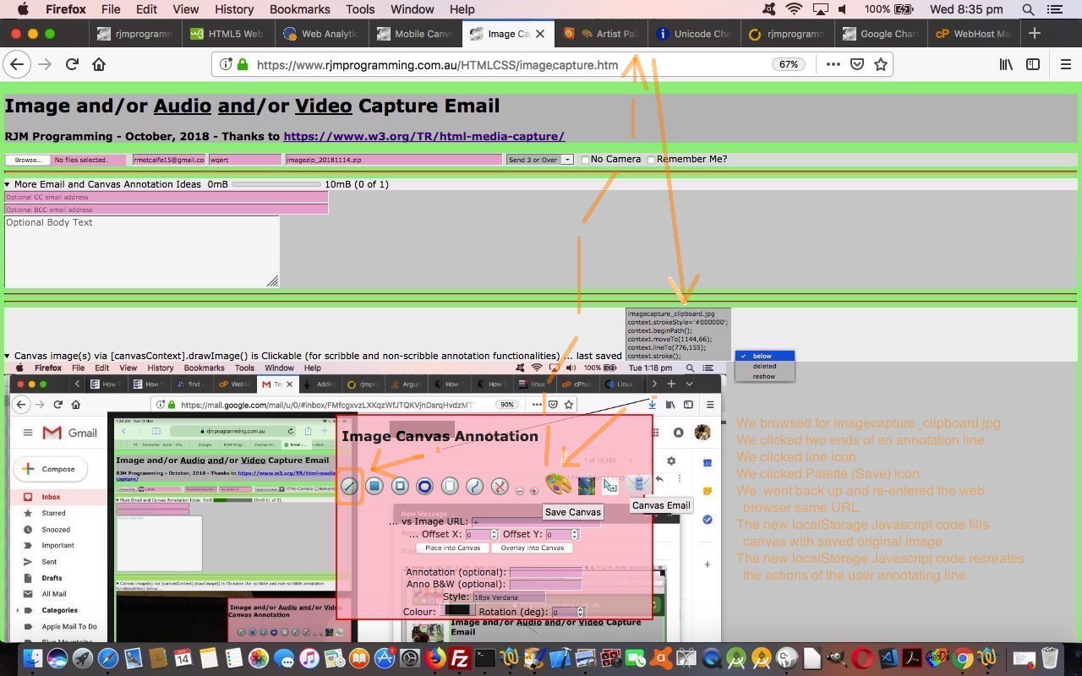Click the Canvas Email envelope icon

click(x=640, y=484)
